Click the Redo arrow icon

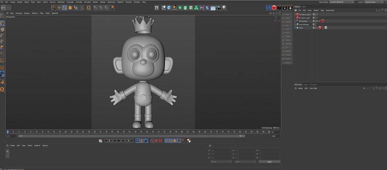coord(9,8)
